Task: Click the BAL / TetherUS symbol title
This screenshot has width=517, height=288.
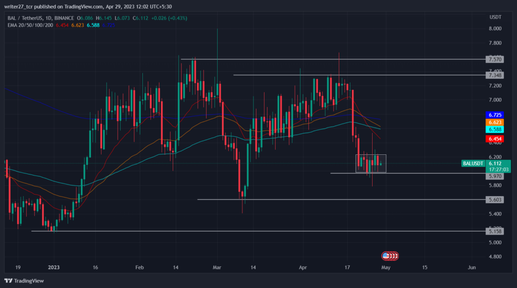Action: coord(41,18)
